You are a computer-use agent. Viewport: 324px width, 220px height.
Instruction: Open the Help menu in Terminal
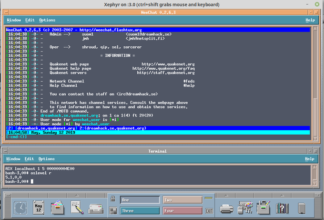[x=310, y=159]
